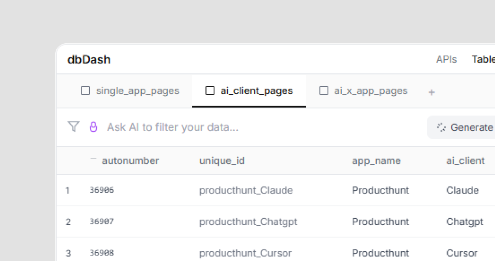495x261 pixels.
Task: Click the table icon on single_app_pages tab
Action: [x=85, y=91]
